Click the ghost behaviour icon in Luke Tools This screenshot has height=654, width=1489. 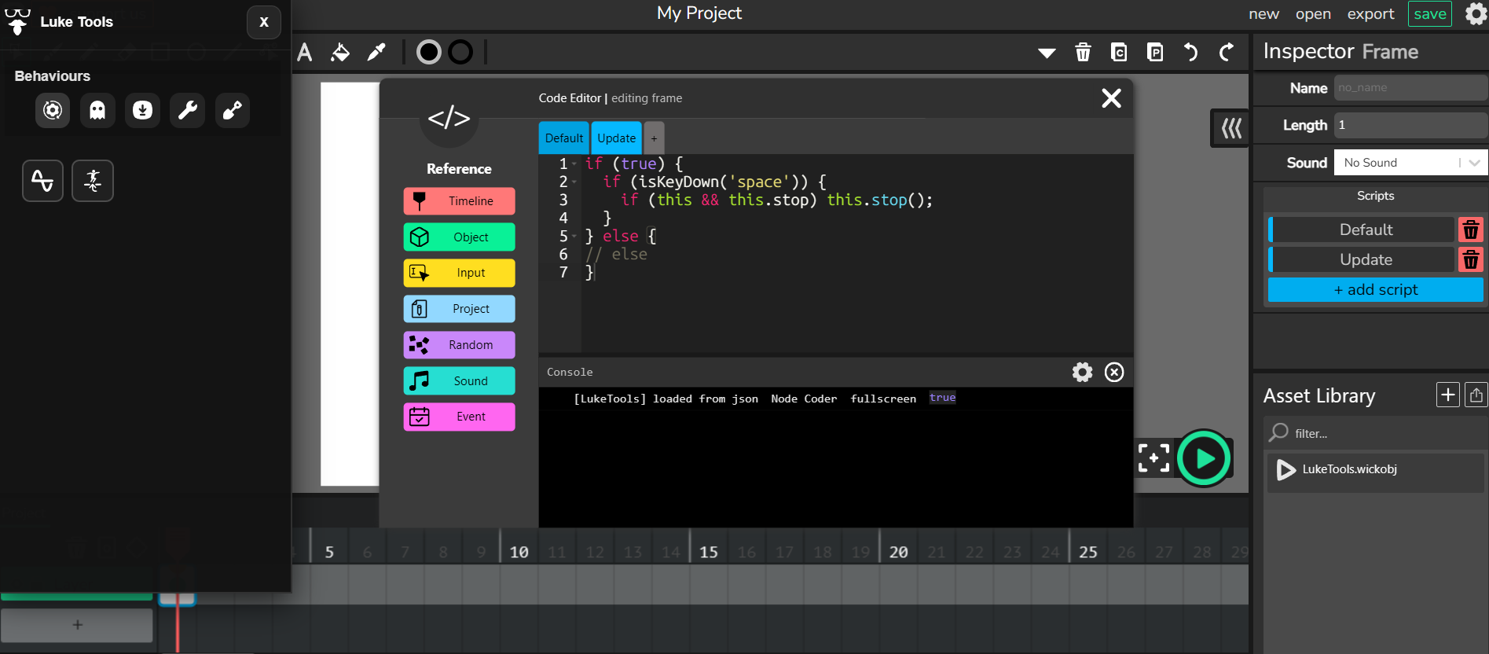[x=97, y=110]
